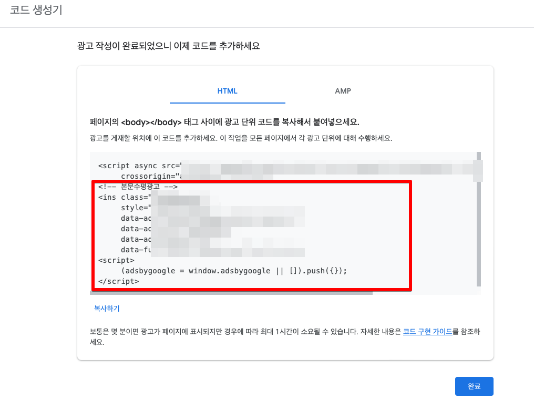Click the heading starting with 광고 작성이
The width and height of the screenshot is (534, 410).
[x=169, y=46]
